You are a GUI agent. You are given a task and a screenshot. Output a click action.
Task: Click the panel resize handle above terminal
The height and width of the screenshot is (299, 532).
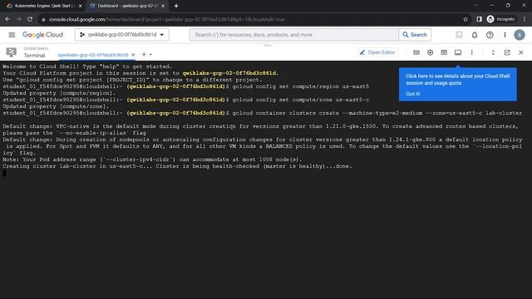[267, 45]
